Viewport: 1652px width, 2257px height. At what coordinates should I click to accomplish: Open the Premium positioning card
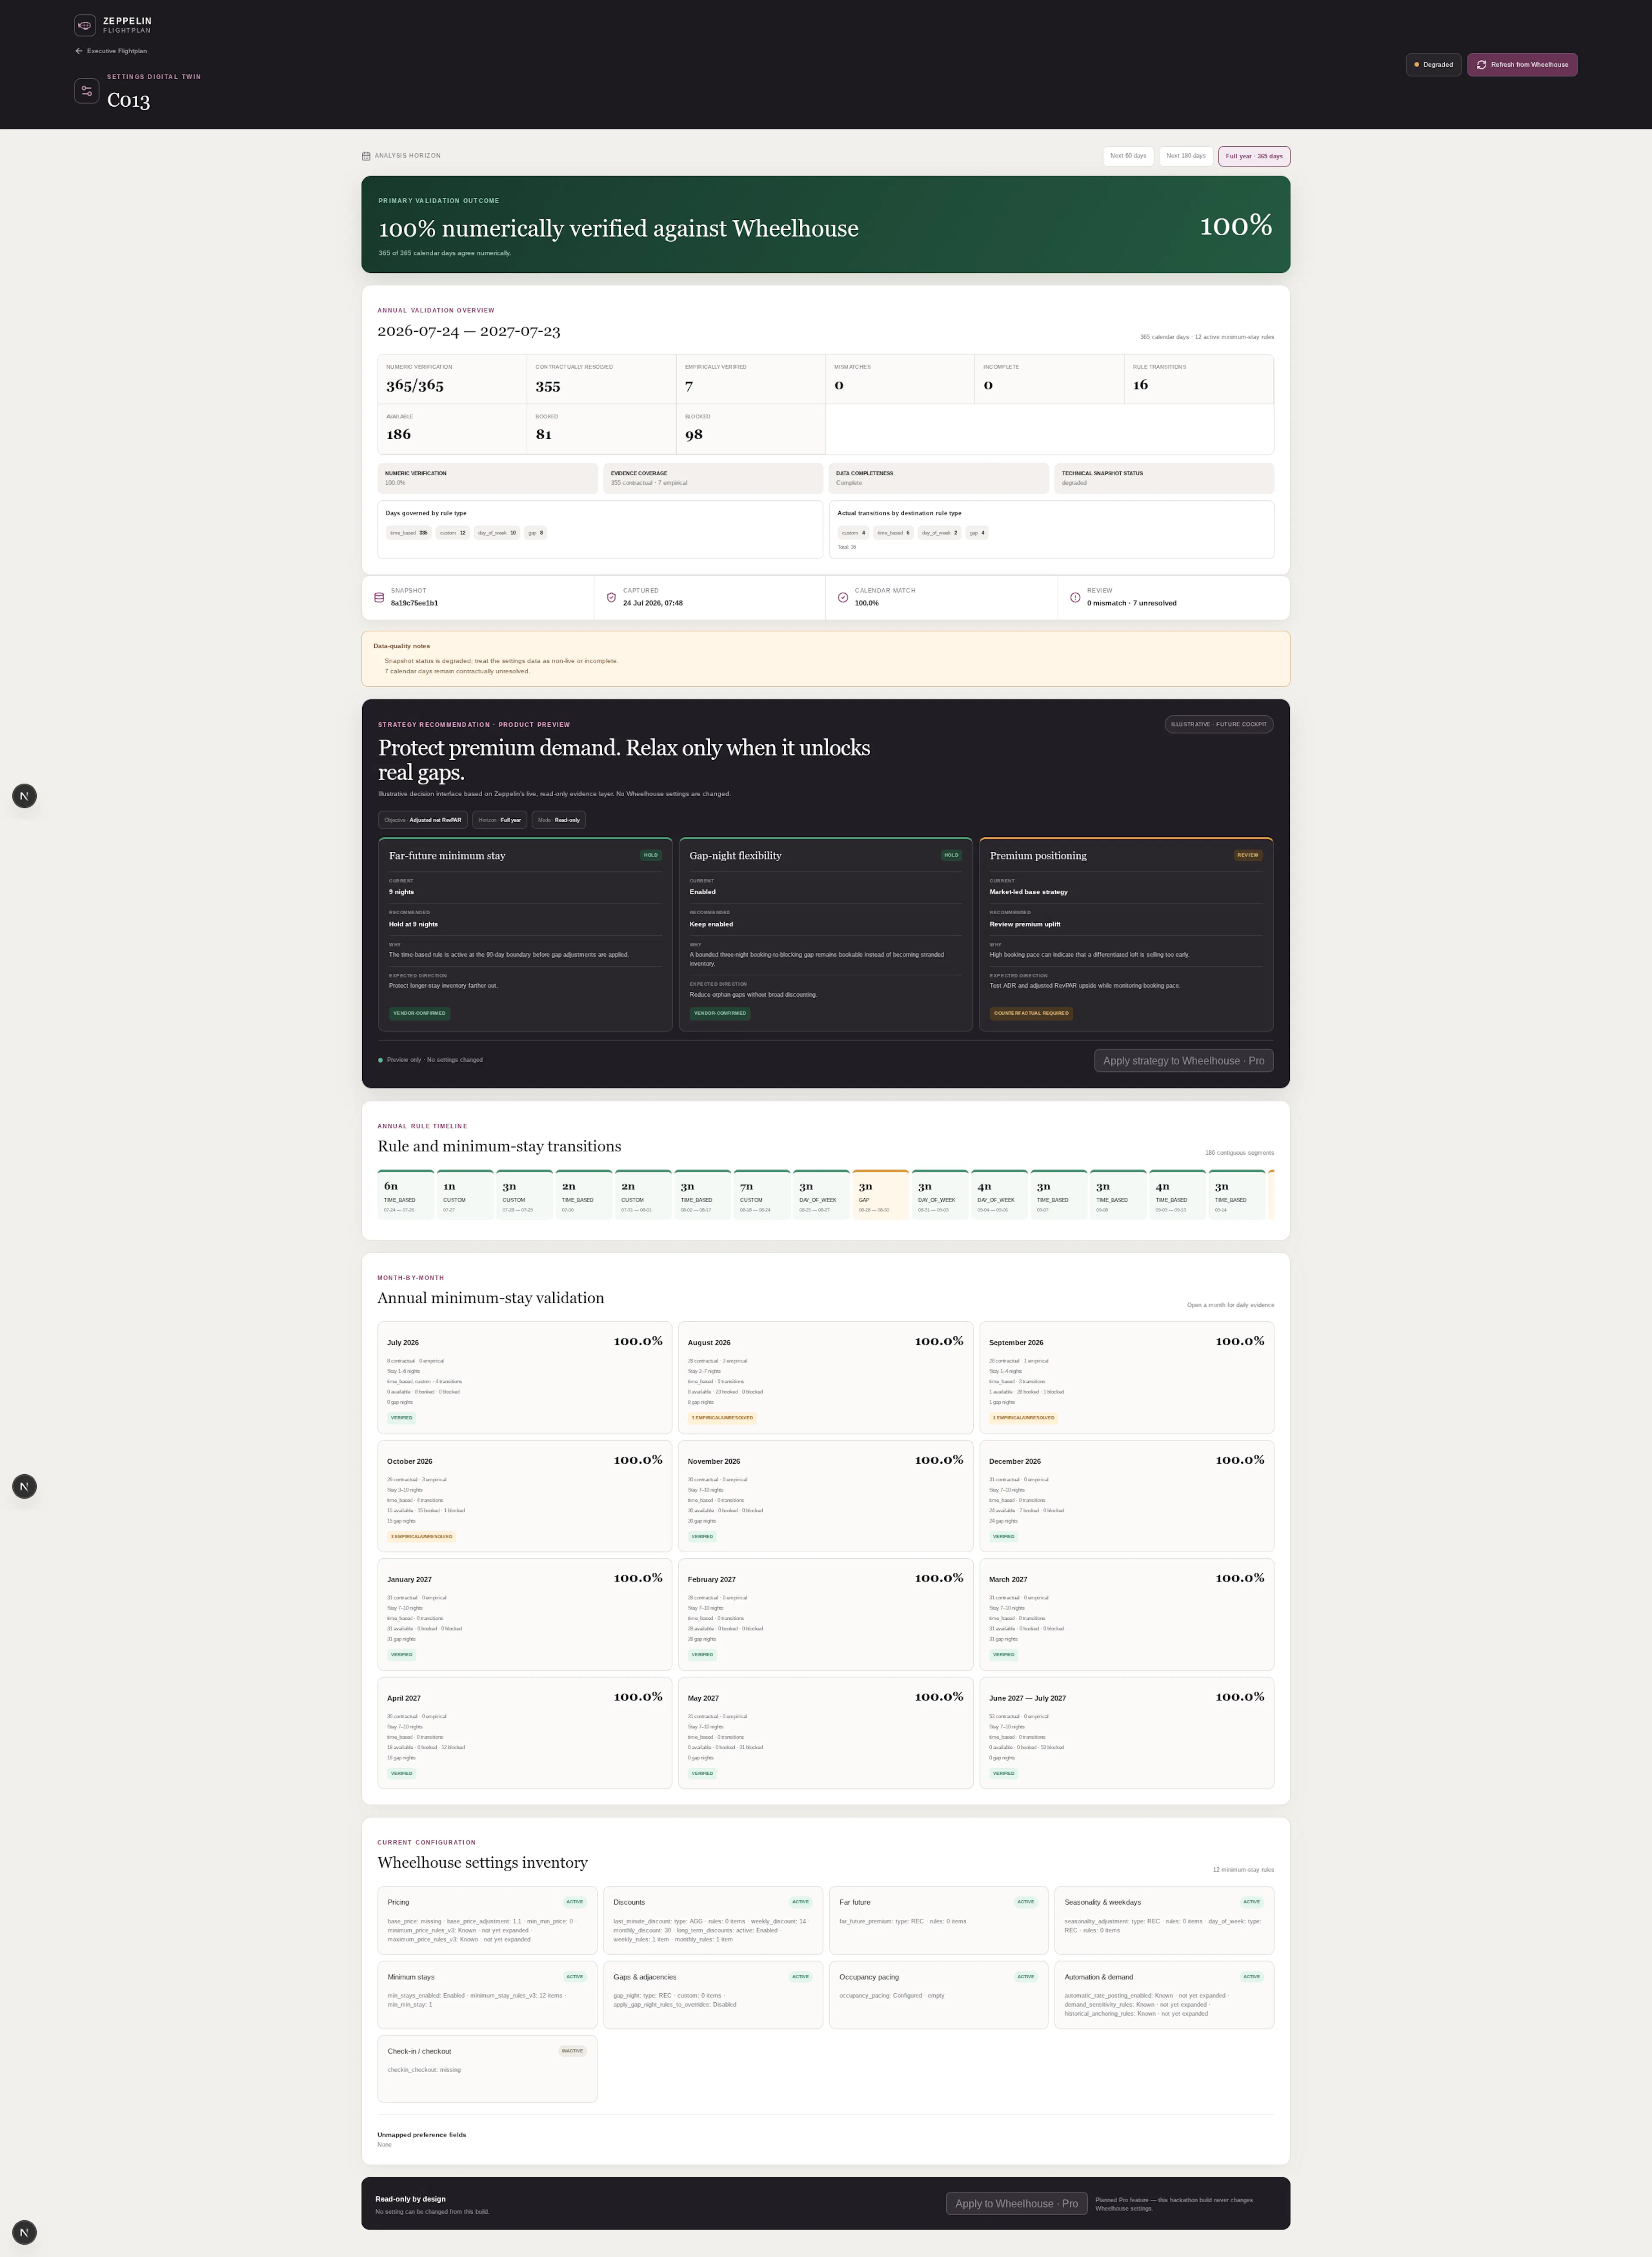point(1126,934)
